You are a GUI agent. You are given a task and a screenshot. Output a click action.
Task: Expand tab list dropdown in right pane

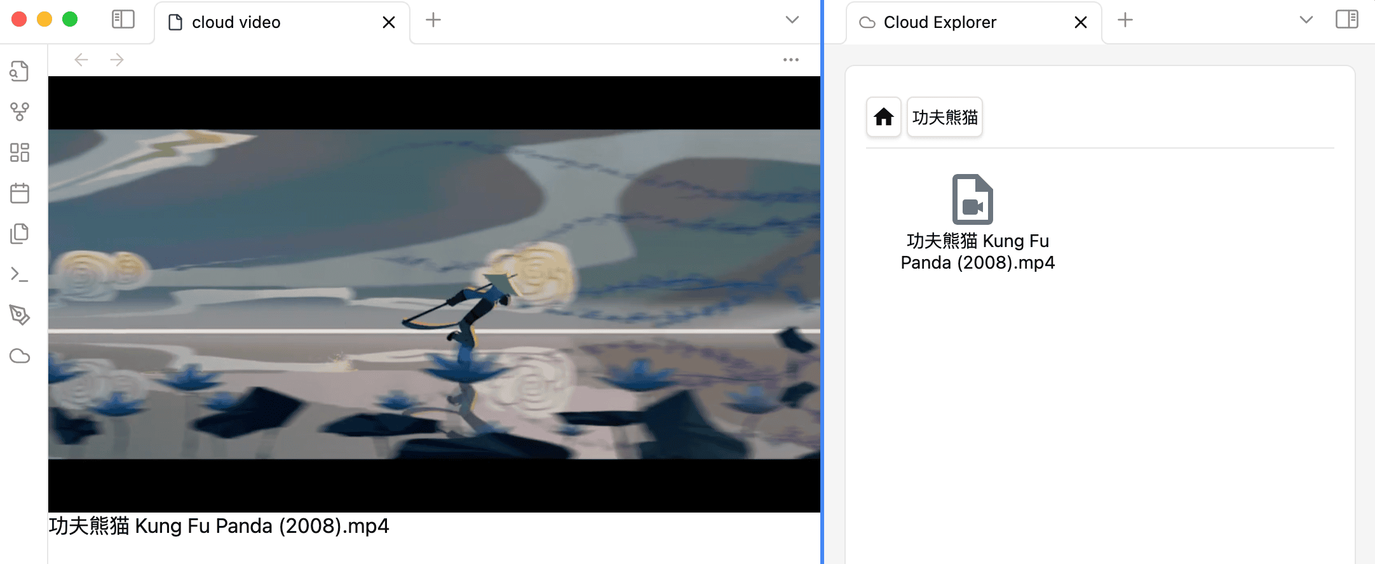pyautogui.click(x=1306, y=20)
